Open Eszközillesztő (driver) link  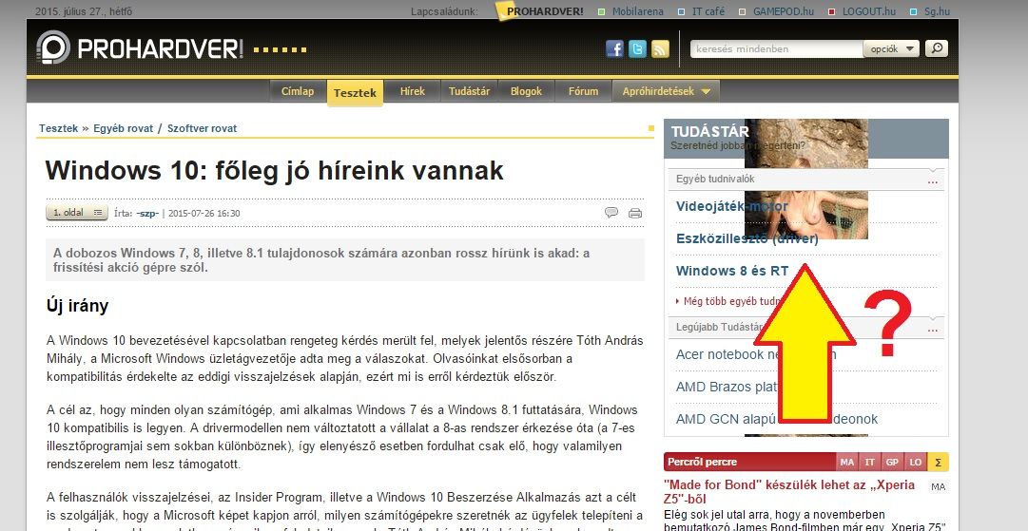(747, 238)
